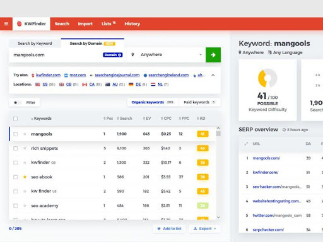Open serpchecker.com/ SERP result
Screen dimensions: 323x242
[x=268, y=229]
